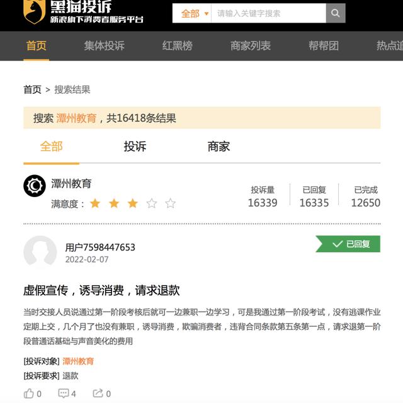Open 集体投诉 in navigation bar
403x403 pixels.
click(104, 46)
